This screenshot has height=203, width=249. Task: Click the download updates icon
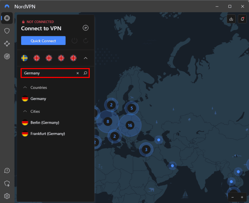pos(231,19)
